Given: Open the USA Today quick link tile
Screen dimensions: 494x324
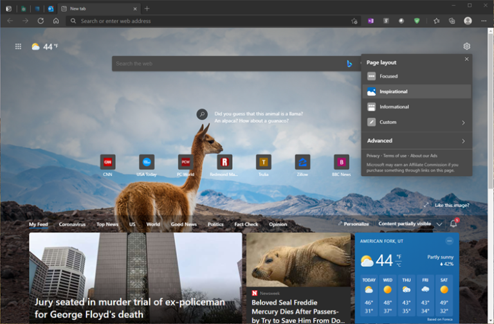Looking at the screenshot, I should 147,162.
